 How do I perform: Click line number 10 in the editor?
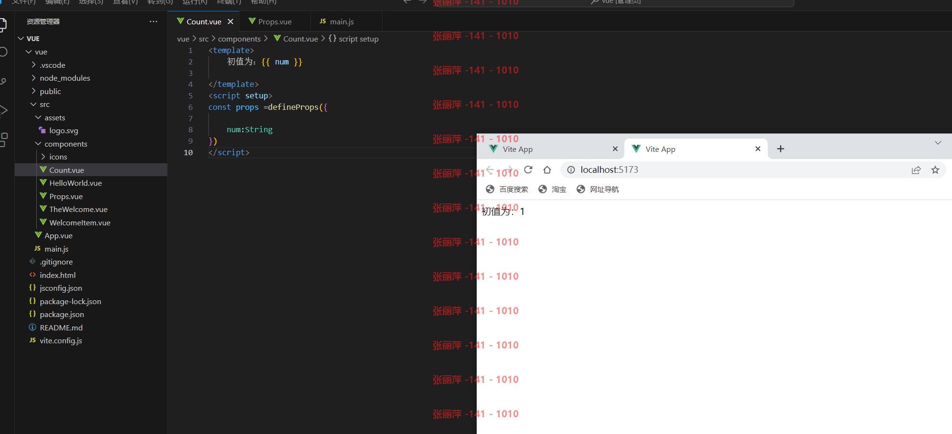[188, 153]
